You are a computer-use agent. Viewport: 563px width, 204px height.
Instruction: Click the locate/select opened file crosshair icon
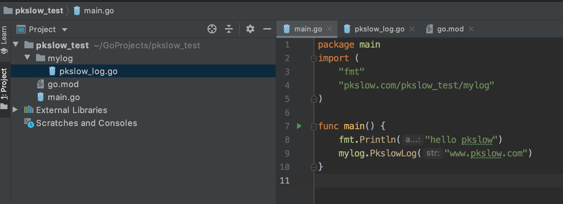click(212, 29)
